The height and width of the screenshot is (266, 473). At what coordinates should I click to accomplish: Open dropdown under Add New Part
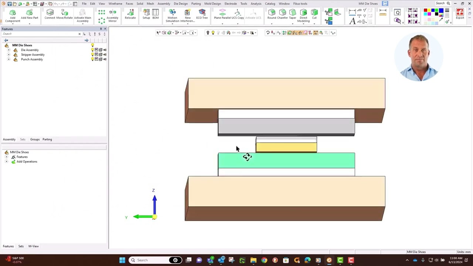coord(30,24)
